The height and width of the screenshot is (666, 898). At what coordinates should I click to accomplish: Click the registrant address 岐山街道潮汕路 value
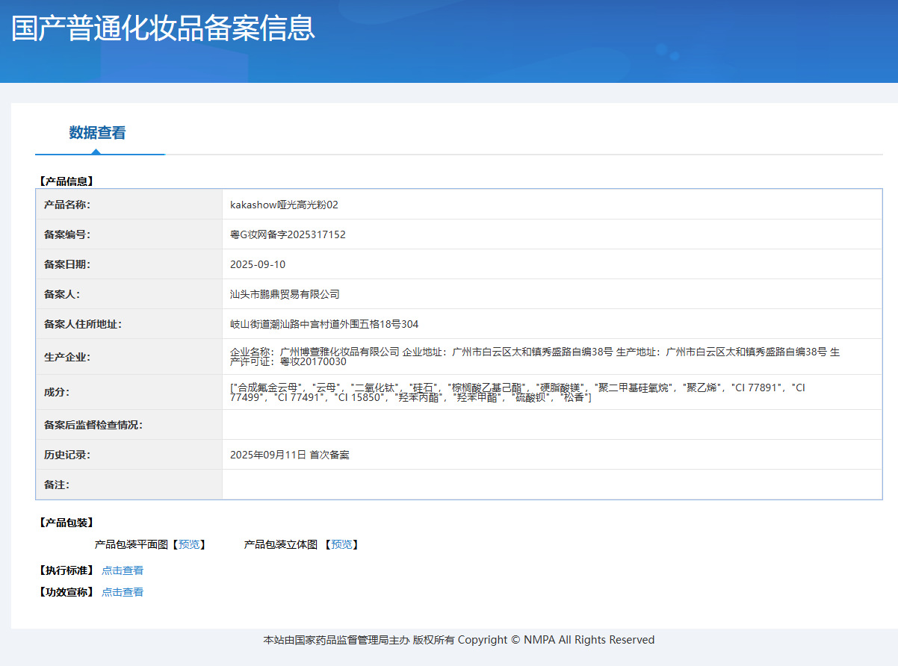tap(324, 324)
